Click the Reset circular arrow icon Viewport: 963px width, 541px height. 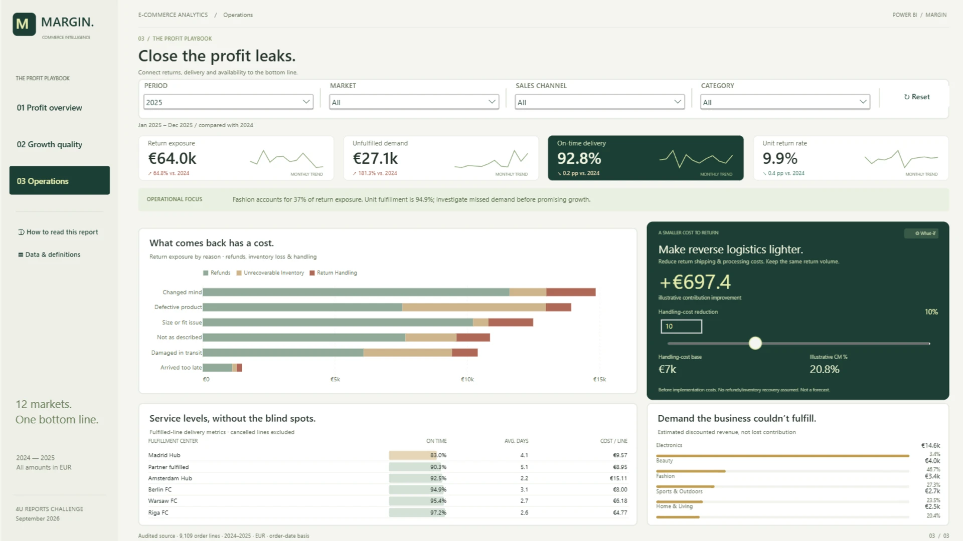click(x=907, y=97)
